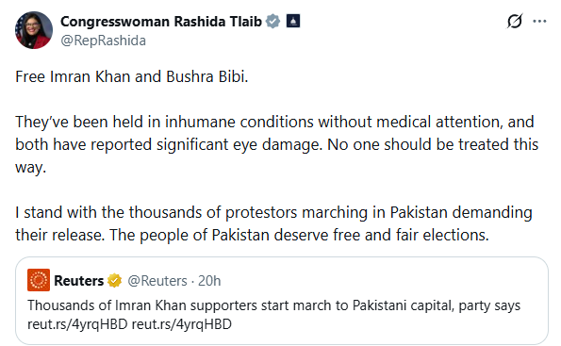Open the @RepRashida handle link

(x=103, y=41)
